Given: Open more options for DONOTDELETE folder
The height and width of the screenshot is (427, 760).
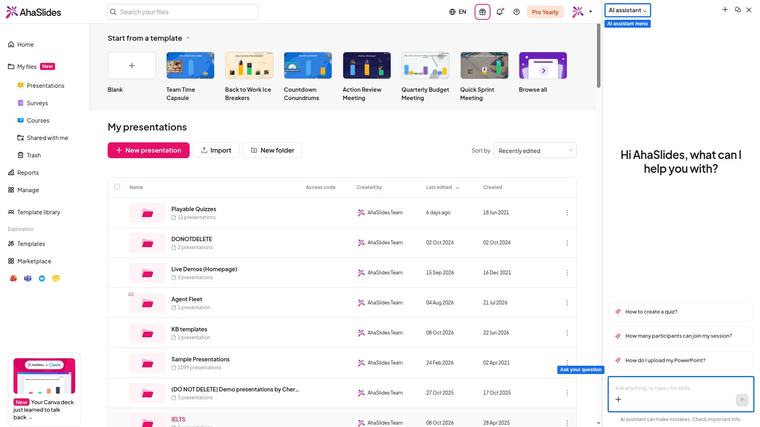Looking at the screenshot, I should coord(567,243).
